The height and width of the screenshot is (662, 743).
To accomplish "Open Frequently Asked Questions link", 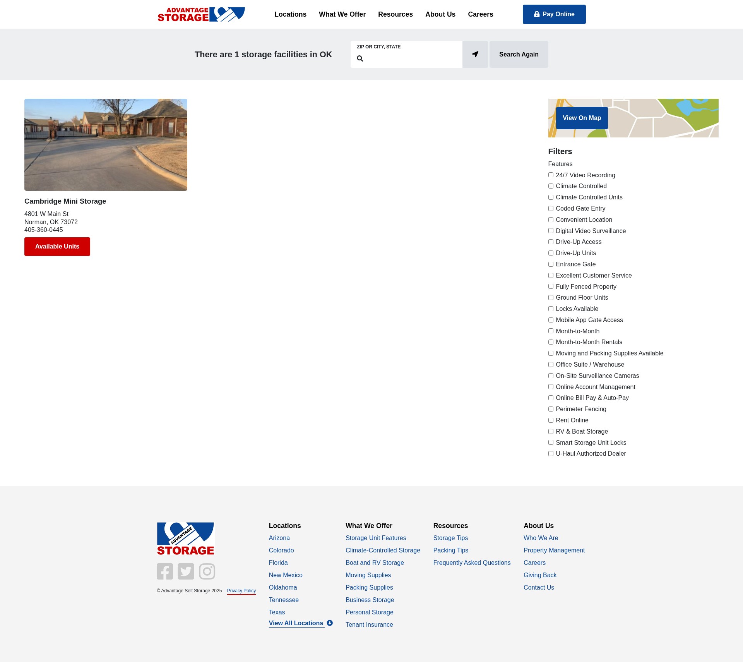I will click(472, 563).
